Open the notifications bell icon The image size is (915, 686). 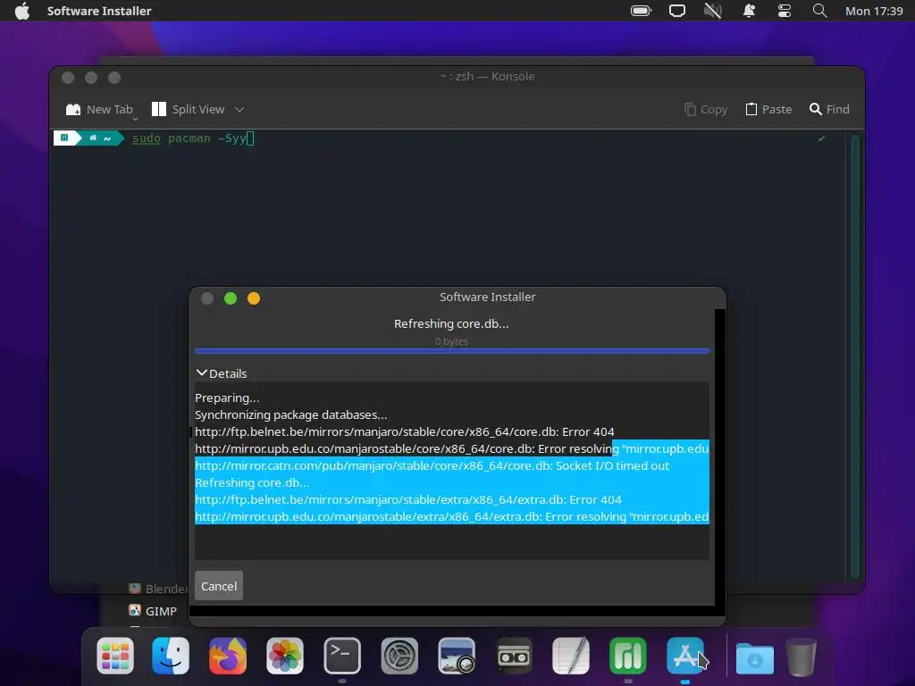(x=749, y=11)
